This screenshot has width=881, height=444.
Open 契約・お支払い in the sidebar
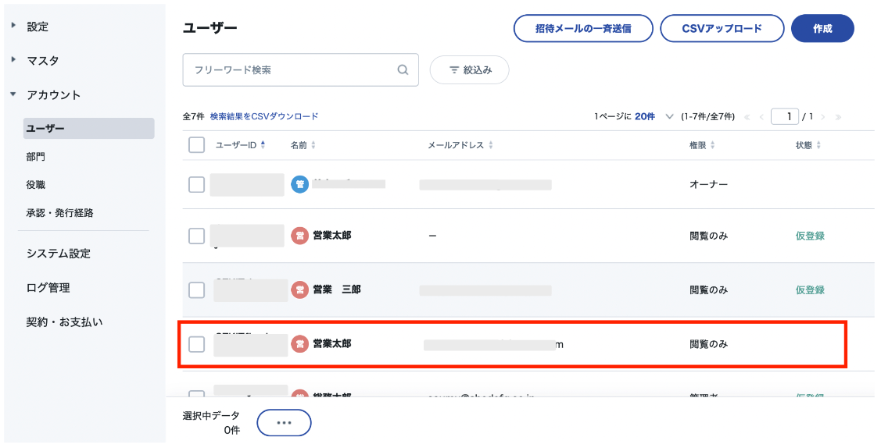point(65,322)
